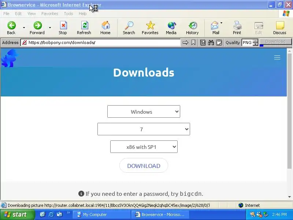Increase Quality with the up stepper
Image resolution: width=293 pixels, height=220 pixels.
[255, 41]
